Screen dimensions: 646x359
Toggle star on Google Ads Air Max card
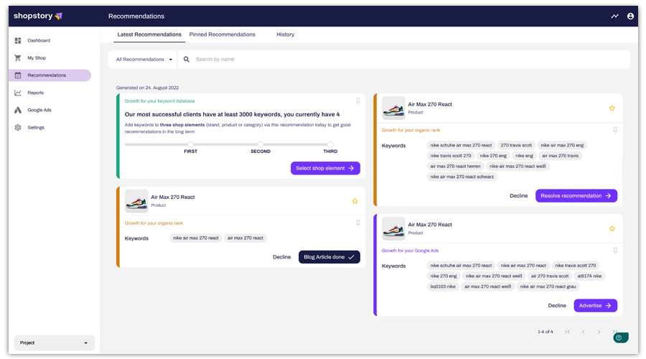point(612,229)
